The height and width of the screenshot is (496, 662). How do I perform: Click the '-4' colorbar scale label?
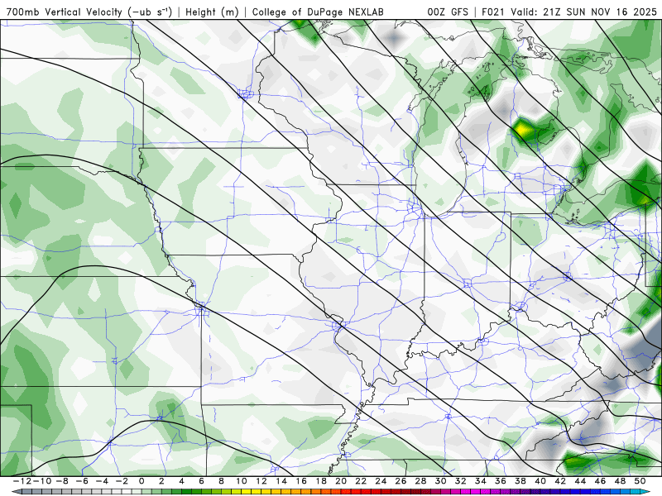(102, 481)
